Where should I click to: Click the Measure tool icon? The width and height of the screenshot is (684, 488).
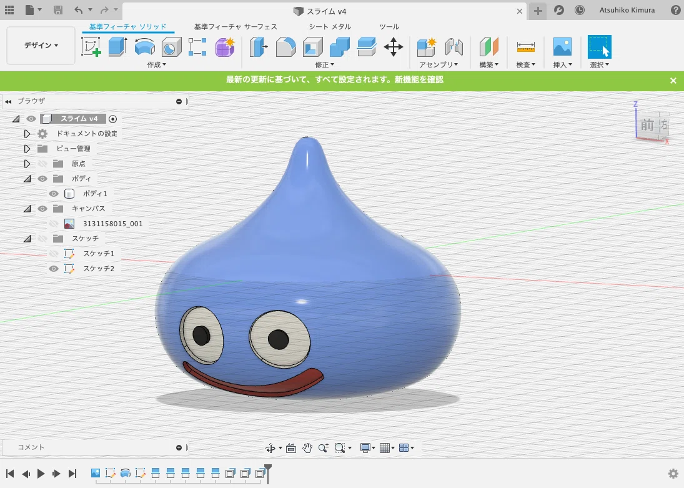click(526, 47)
